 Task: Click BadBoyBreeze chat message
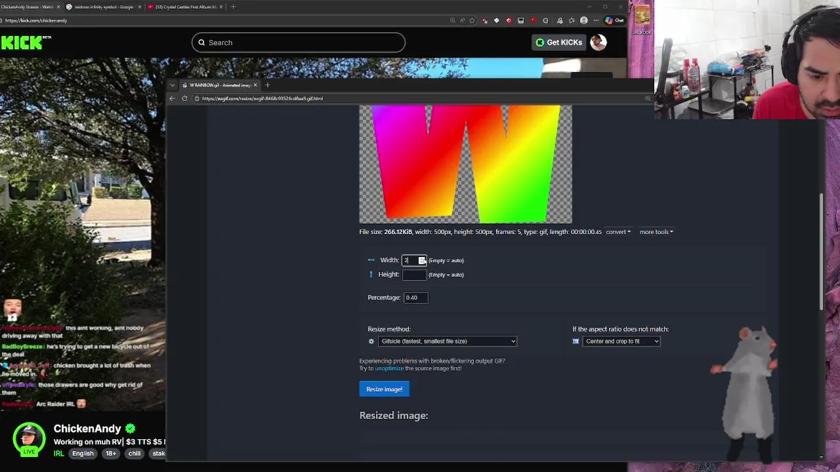pos(76,350)
